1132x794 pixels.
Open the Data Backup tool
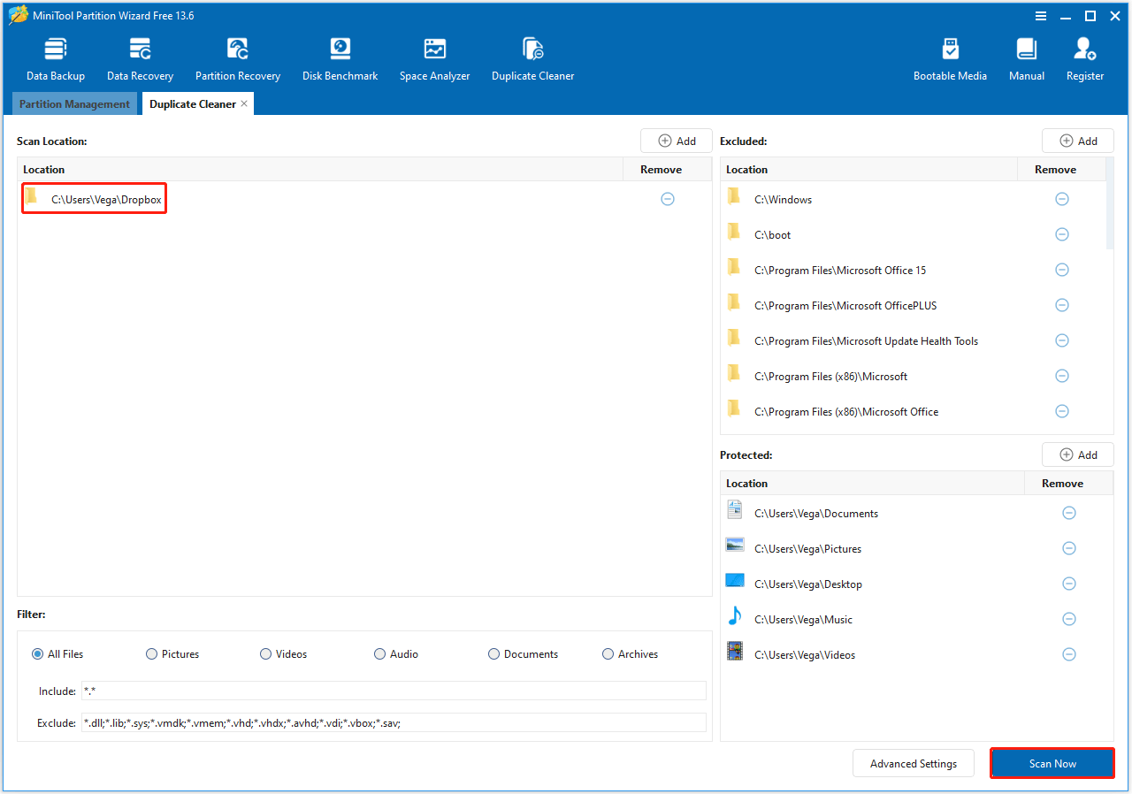click(56, 60)
